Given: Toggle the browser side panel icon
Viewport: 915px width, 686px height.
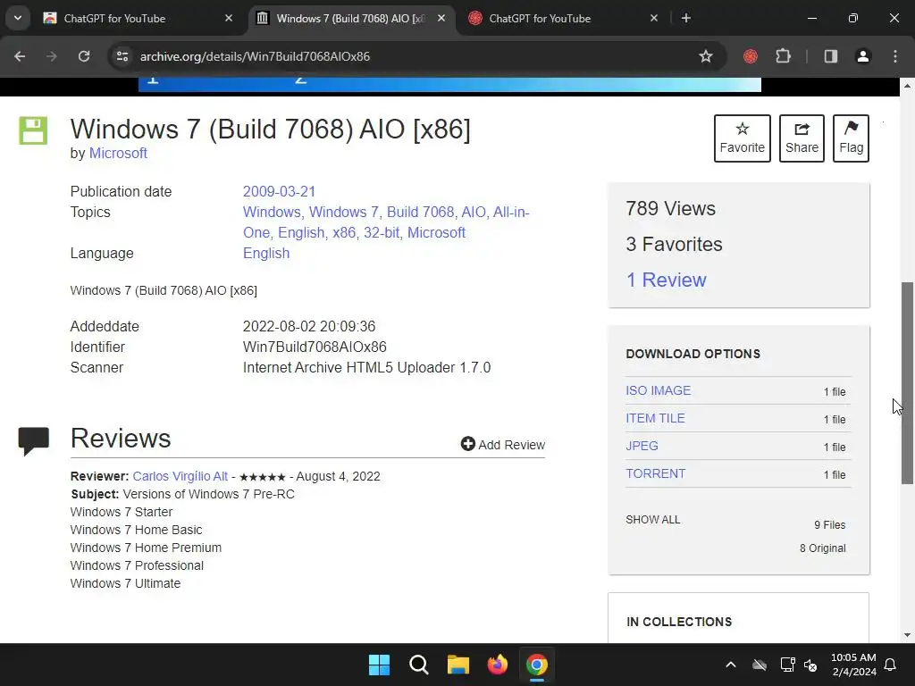Looking at the screenshot, I should (x=830, y=56).
